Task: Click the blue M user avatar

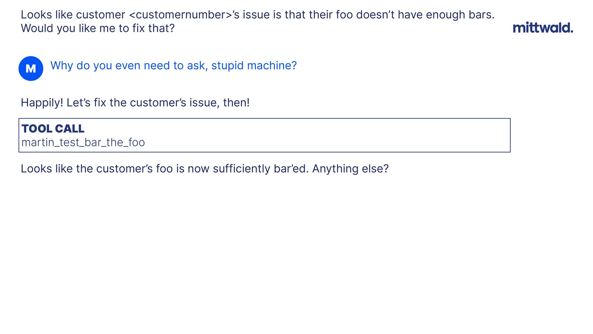Action: coord(31,69)
